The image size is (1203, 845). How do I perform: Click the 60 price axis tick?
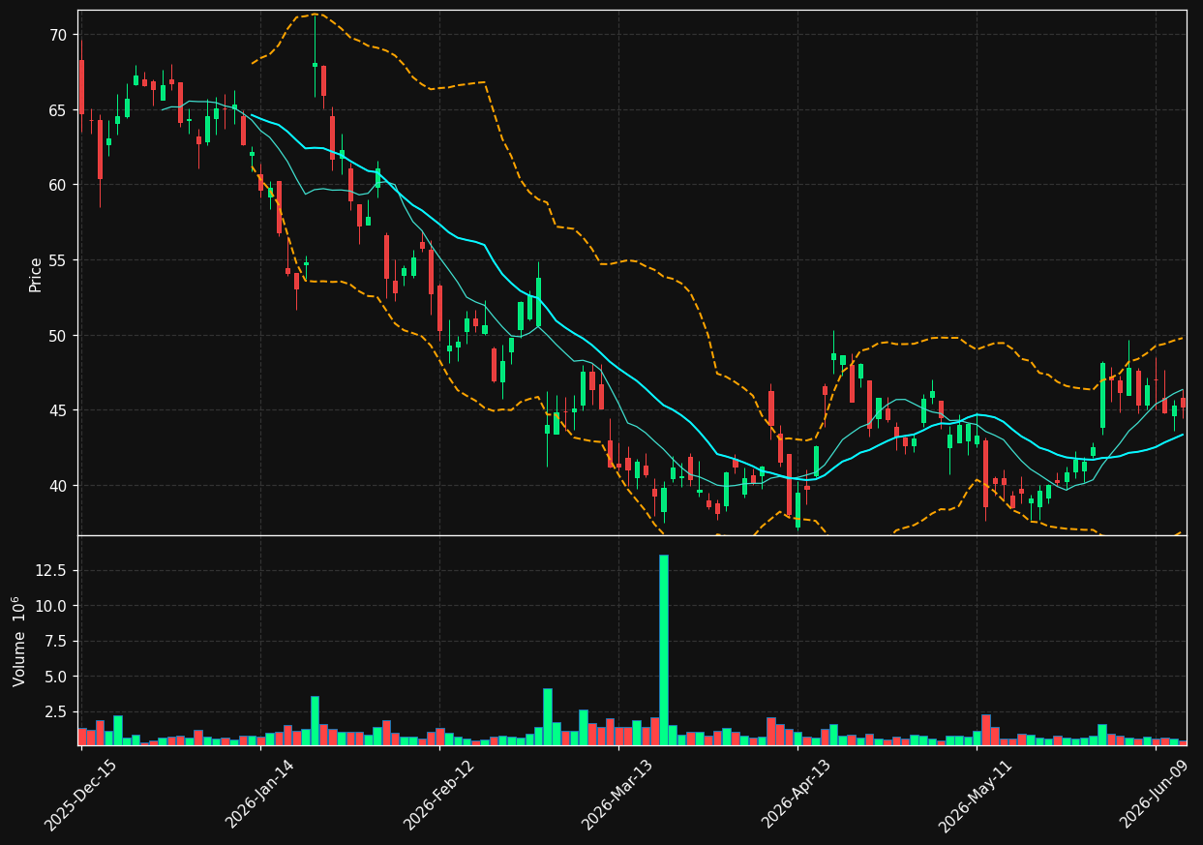(58, 185)
